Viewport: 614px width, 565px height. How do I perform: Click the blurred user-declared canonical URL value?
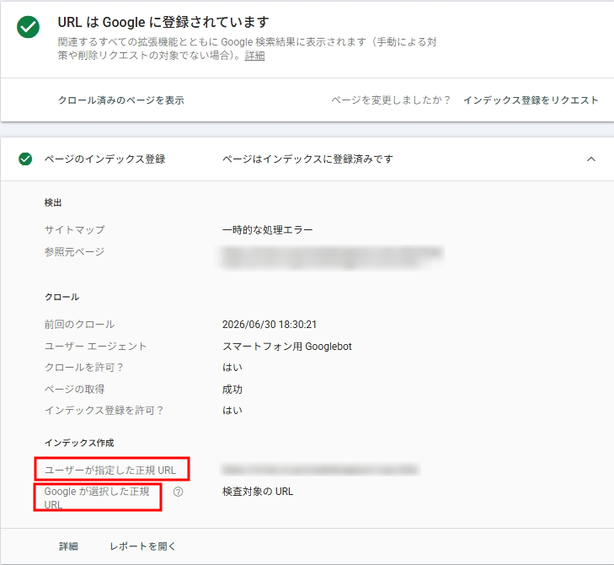(320, 470)
